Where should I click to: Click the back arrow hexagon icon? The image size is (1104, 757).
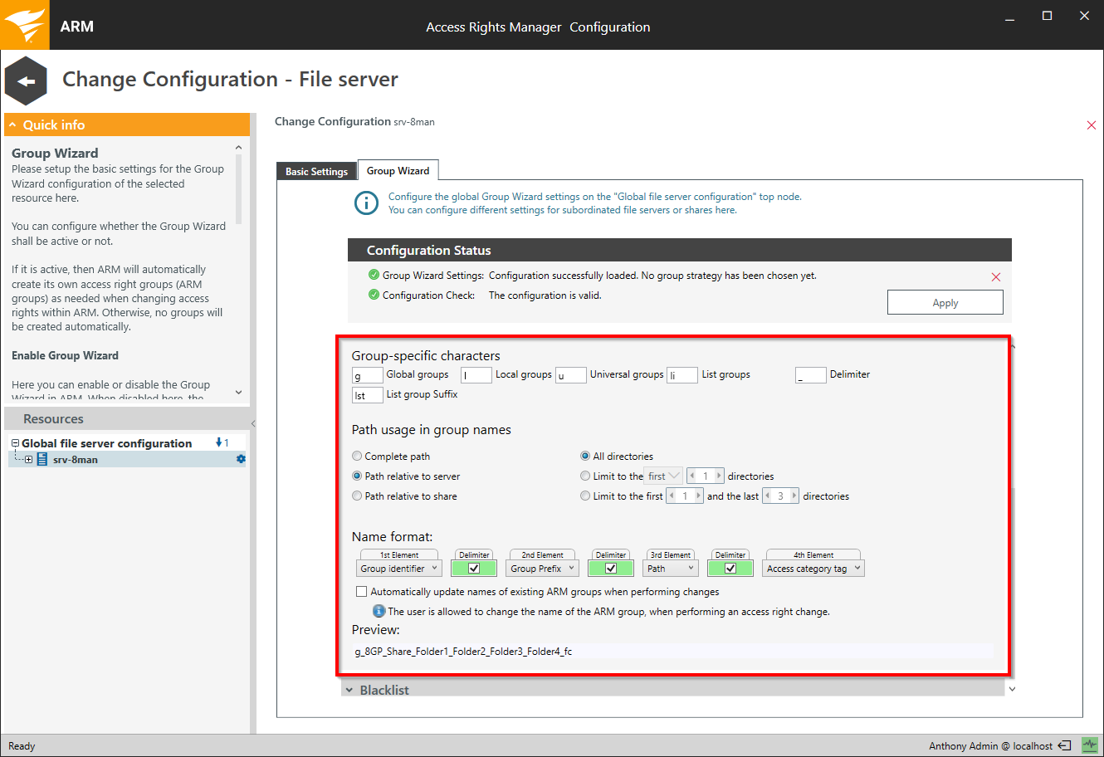[x=26, y=81]
